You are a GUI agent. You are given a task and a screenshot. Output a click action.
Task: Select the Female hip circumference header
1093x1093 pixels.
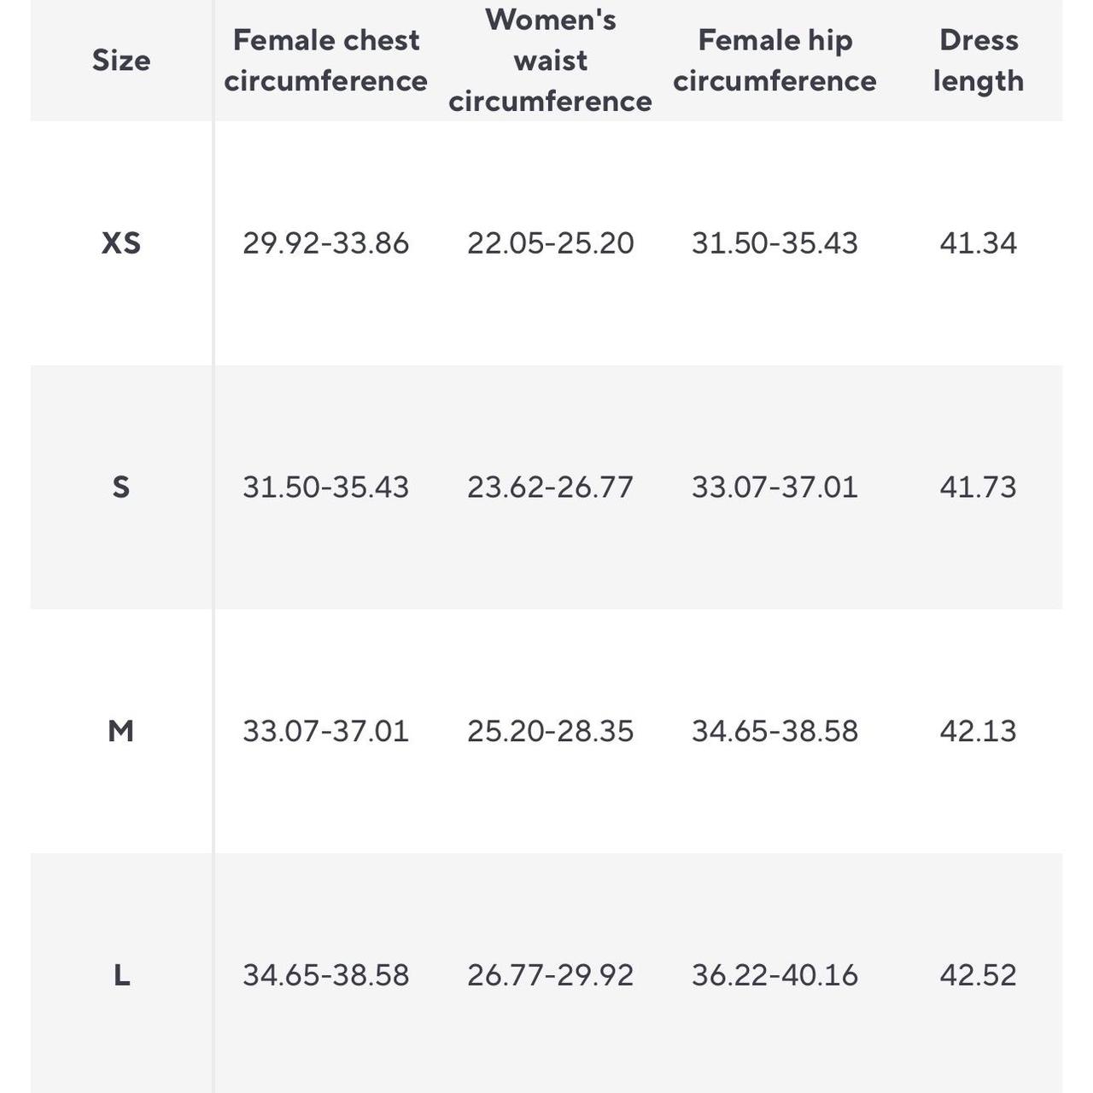(774, 61)
